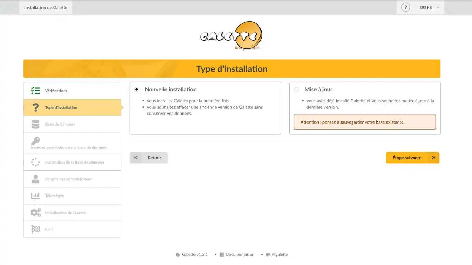
Task: Click the Type d'installation banner heading
Action: (232, 69)
